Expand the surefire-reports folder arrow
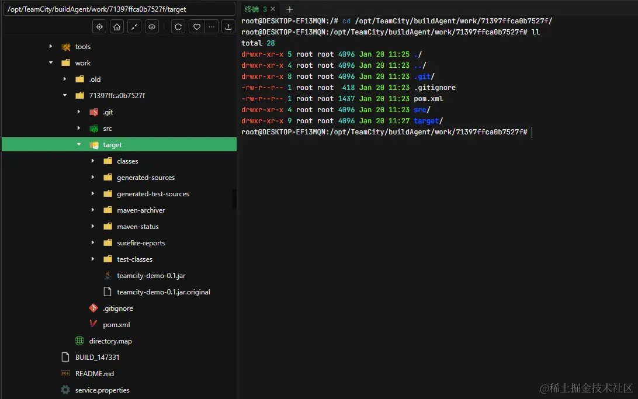 tap(92, 242)
